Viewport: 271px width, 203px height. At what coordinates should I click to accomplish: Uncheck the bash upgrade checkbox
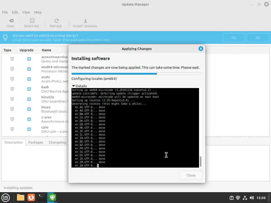point(29,89)
